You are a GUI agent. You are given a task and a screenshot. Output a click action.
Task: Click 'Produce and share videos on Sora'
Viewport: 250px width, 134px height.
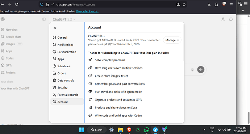click(x=116, y=108)
